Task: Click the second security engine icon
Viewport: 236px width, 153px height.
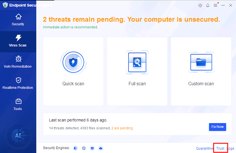Action: 84,148
